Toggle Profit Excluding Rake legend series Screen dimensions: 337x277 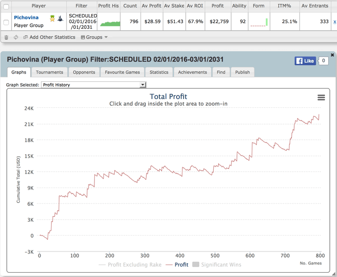point(130,264)
